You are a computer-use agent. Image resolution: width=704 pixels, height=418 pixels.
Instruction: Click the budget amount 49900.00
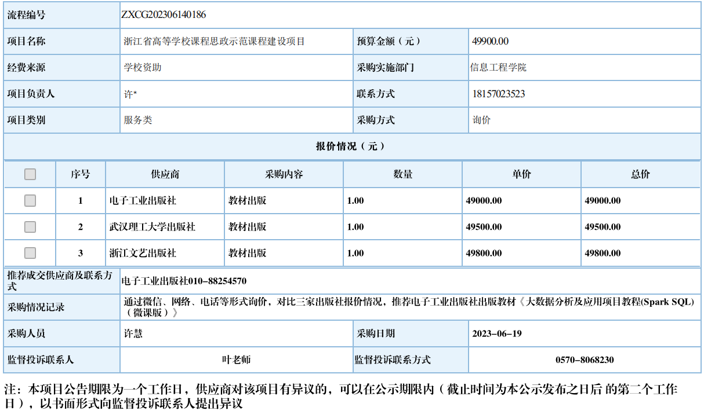click(491, 41)
